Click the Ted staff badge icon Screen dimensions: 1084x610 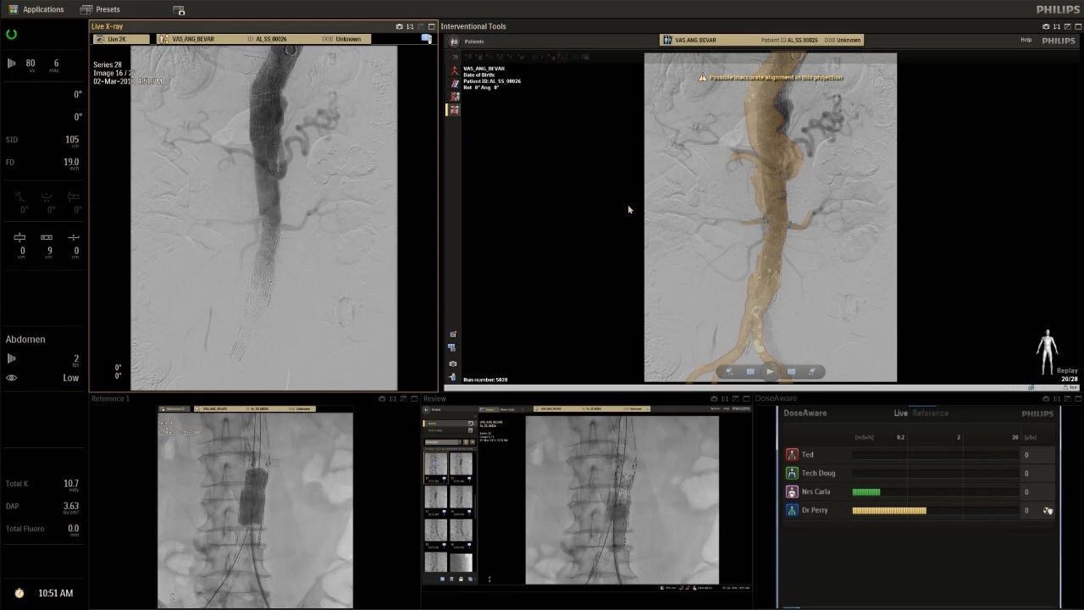tap(792, 455)
